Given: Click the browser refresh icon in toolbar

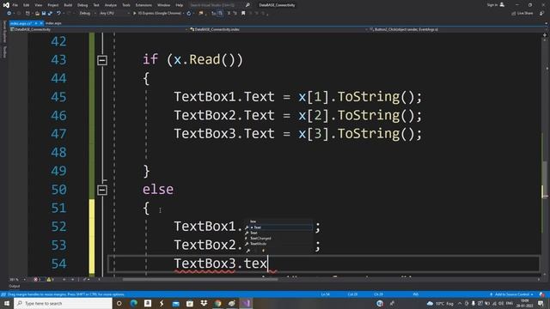Looking at the screenshot, I should (x=189, y=14).
